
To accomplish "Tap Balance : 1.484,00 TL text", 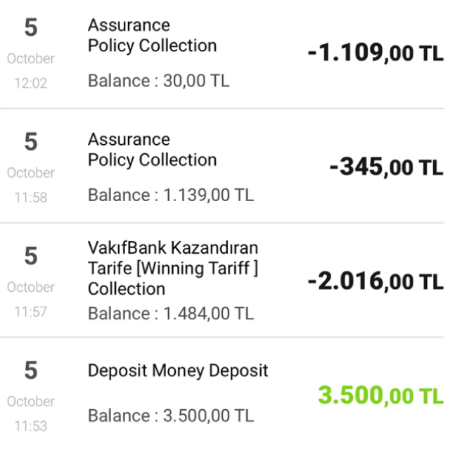I will tap(171, 313).
